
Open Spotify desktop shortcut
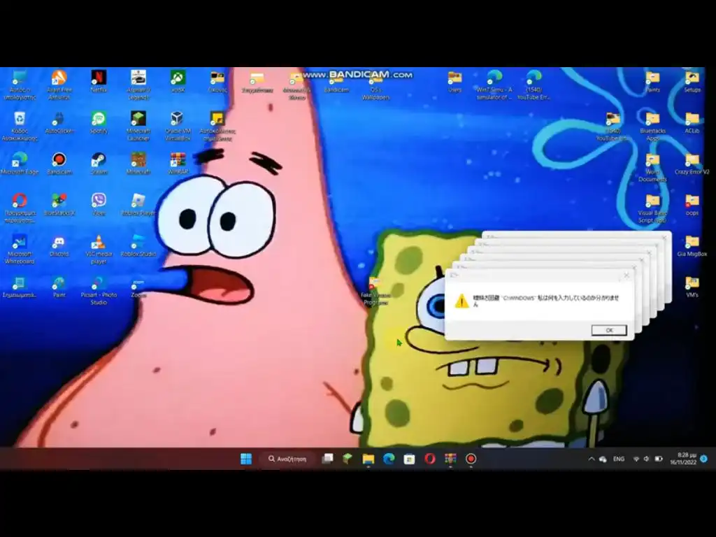[x=99, y=122]
